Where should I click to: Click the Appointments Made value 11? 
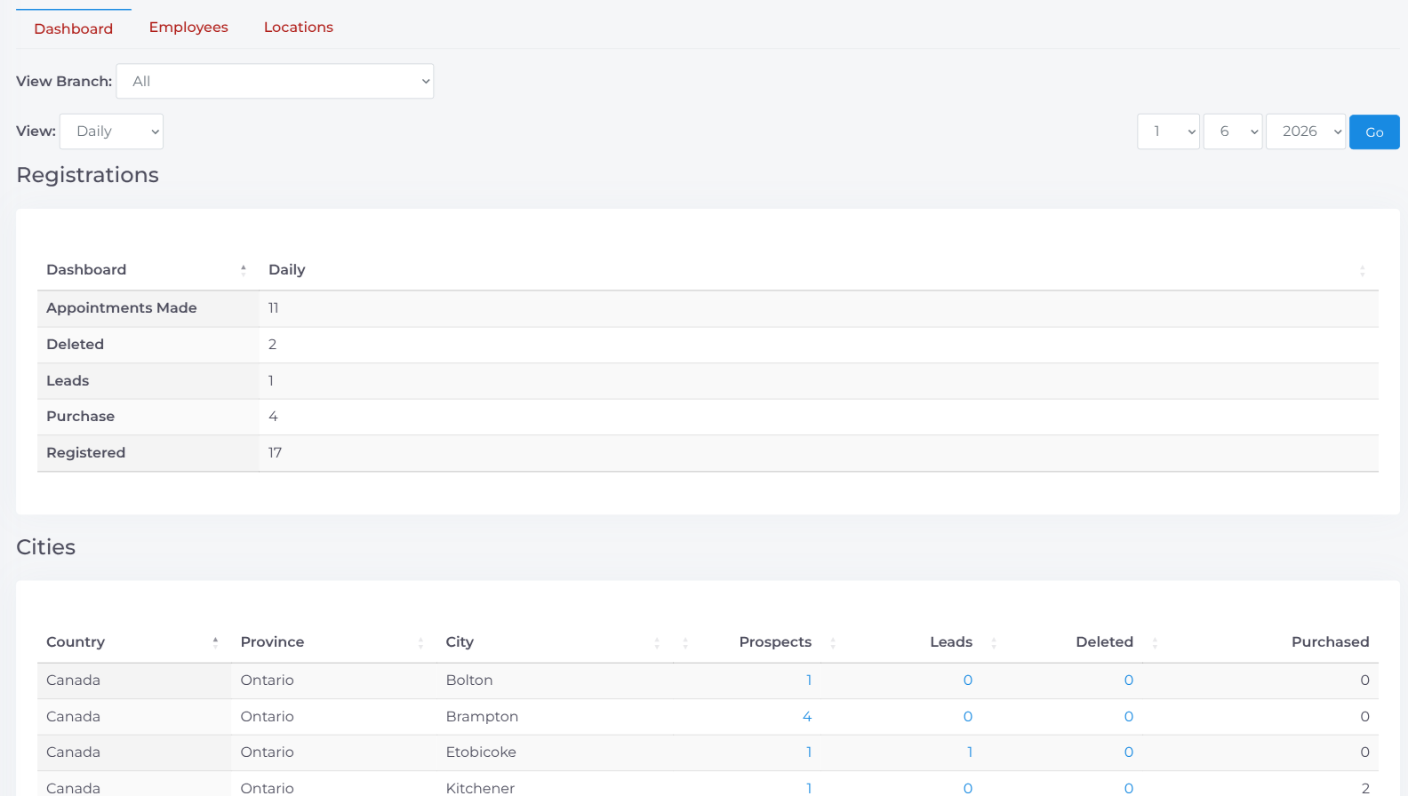(x=274, y=308)
